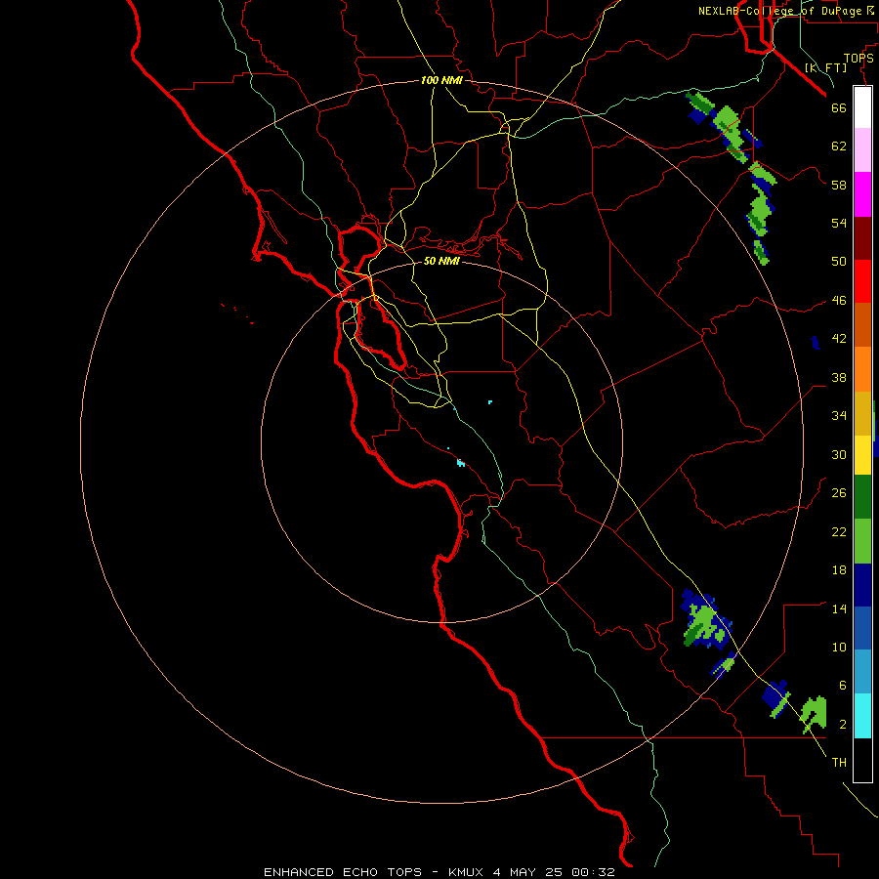879x879 pixels.
Task: Click the black TH legend swatch
Action: (862, 760)
